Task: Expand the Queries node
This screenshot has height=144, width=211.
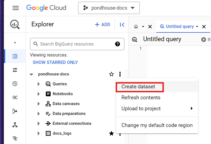Action: click(x=39, y=84)
